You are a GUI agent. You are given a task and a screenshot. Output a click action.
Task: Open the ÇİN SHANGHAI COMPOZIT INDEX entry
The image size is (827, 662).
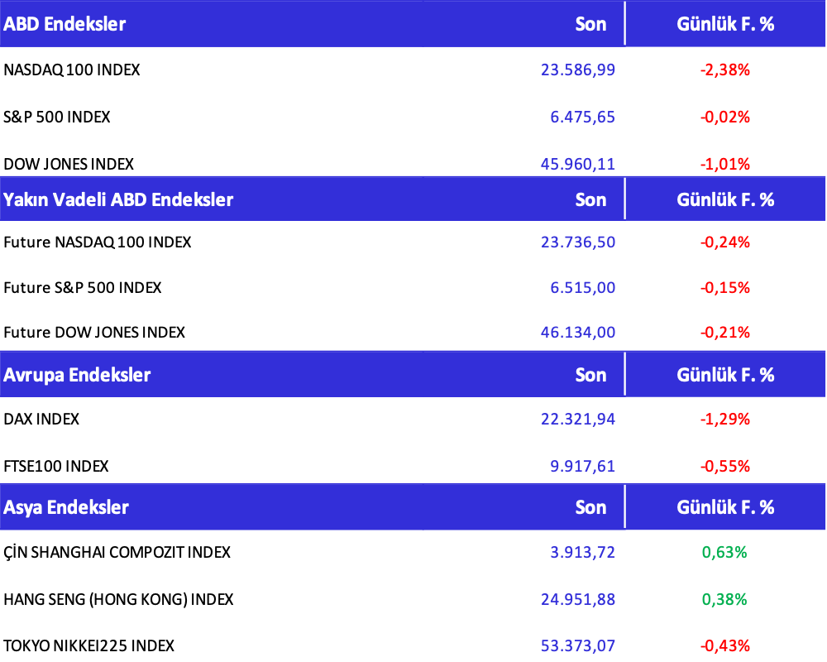tap(117, 552)
